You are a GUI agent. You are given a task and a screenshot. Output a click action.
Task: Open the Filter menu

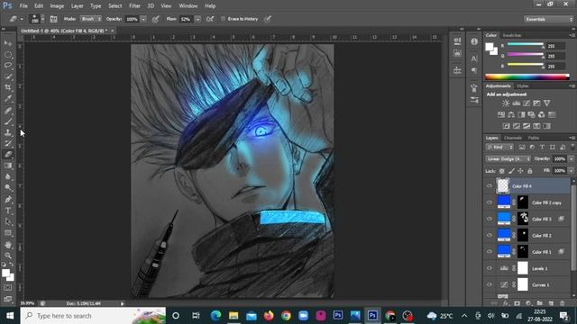(x=134, y=6)
